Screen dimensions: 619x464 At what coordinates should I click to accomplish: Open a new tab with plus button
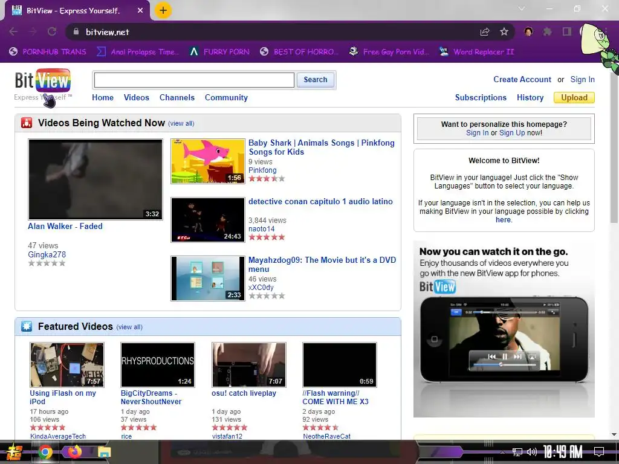163,10
